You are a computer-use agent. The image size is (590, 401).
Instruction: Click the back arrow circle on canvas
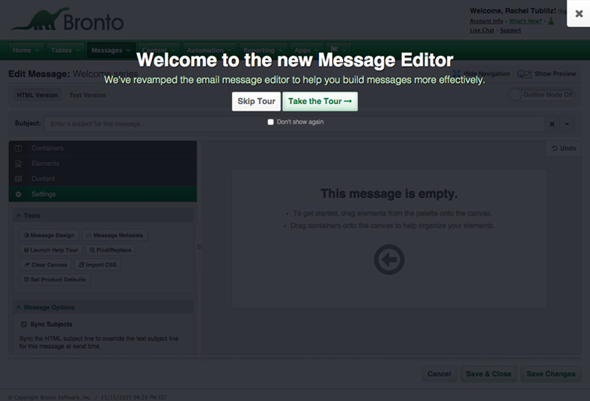pos(389,260)
